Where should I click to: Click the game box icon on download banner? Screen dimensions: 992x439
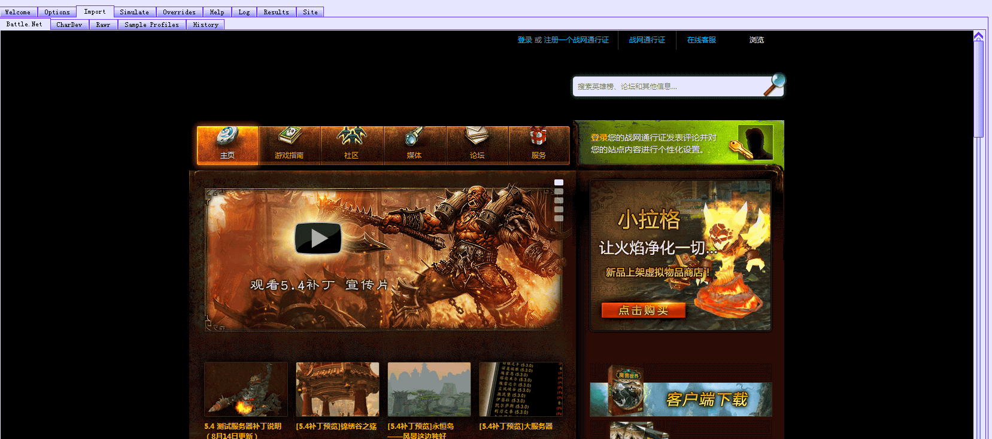click(626, 390)
